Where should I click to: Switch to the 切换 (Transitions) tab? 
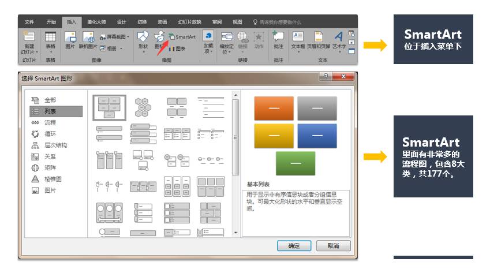pos(142,22)
